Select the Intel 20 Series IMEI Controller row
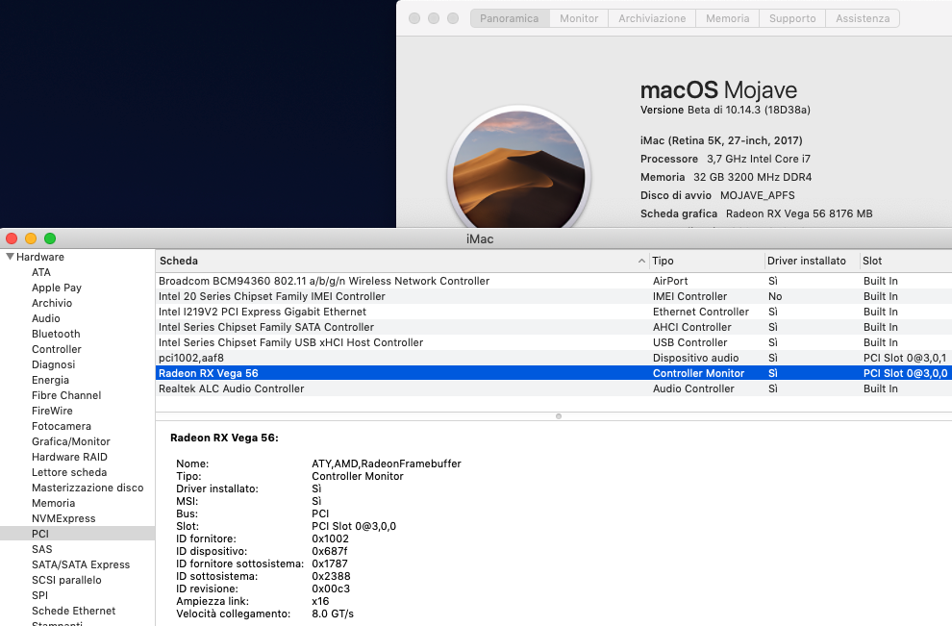 (554, 296)
